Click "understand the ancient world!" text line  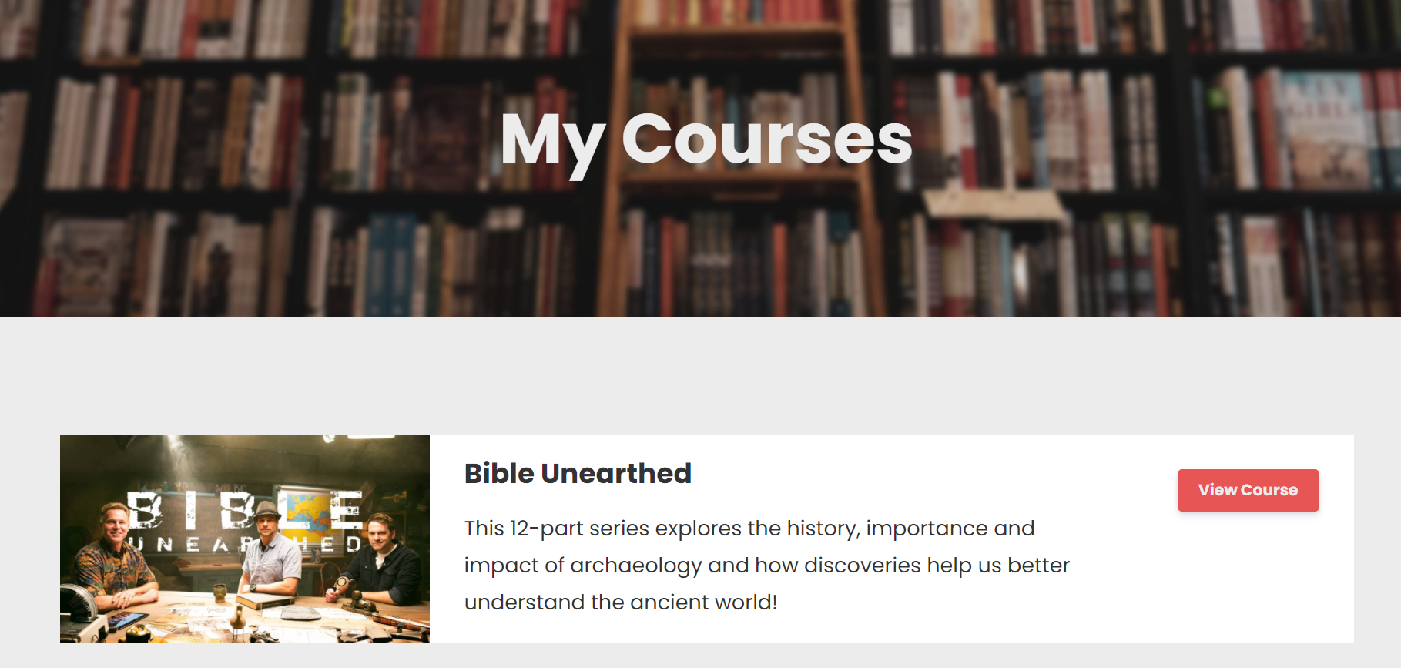pos(620,603)
